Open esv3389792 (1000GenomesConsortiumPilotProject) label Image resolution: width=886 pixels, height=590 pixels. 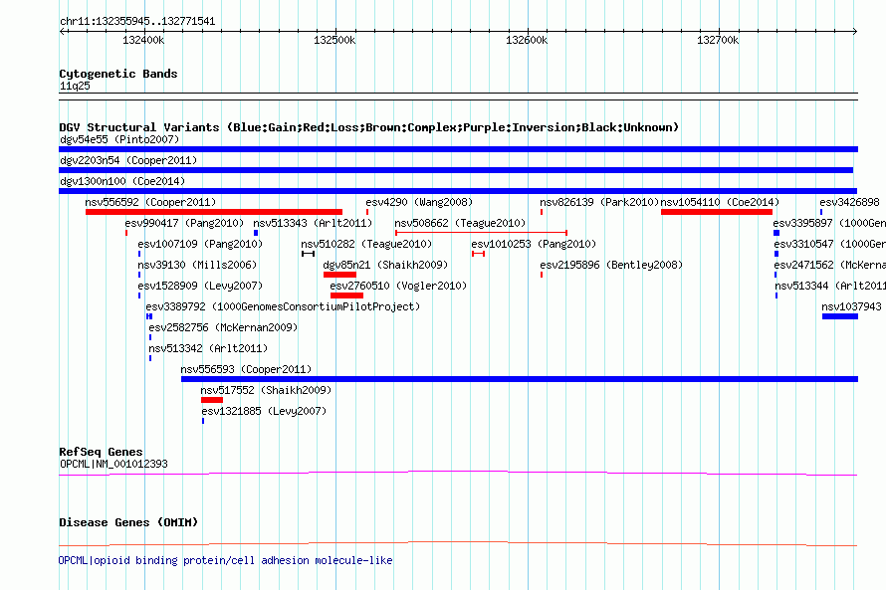283,306
